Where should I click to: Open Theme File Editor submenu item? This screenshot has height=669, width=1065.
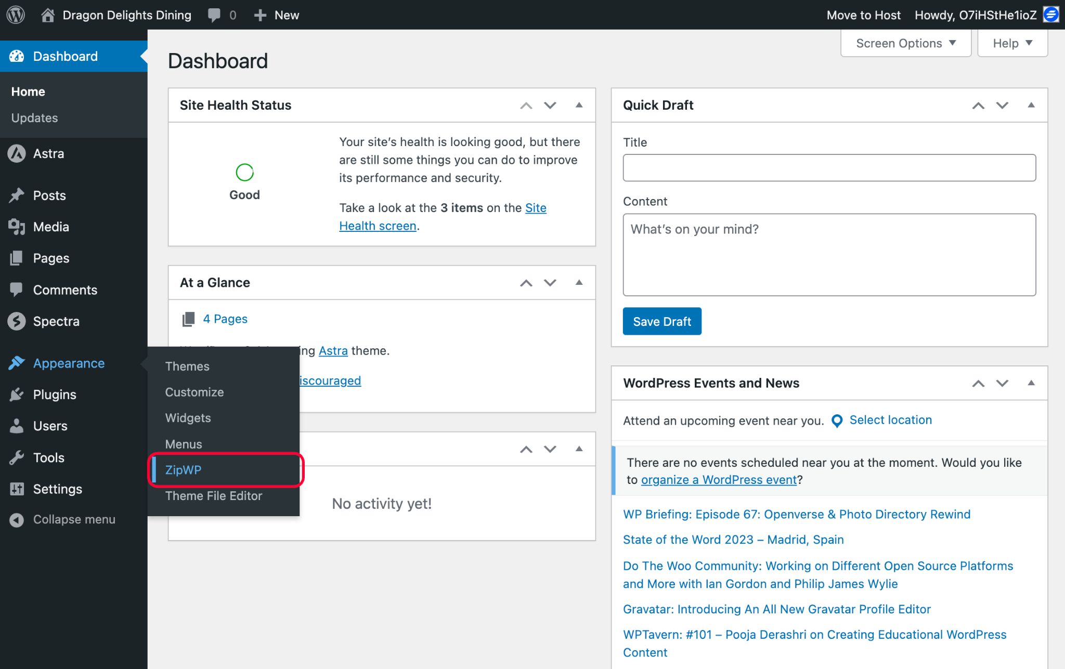pos(214,496)
